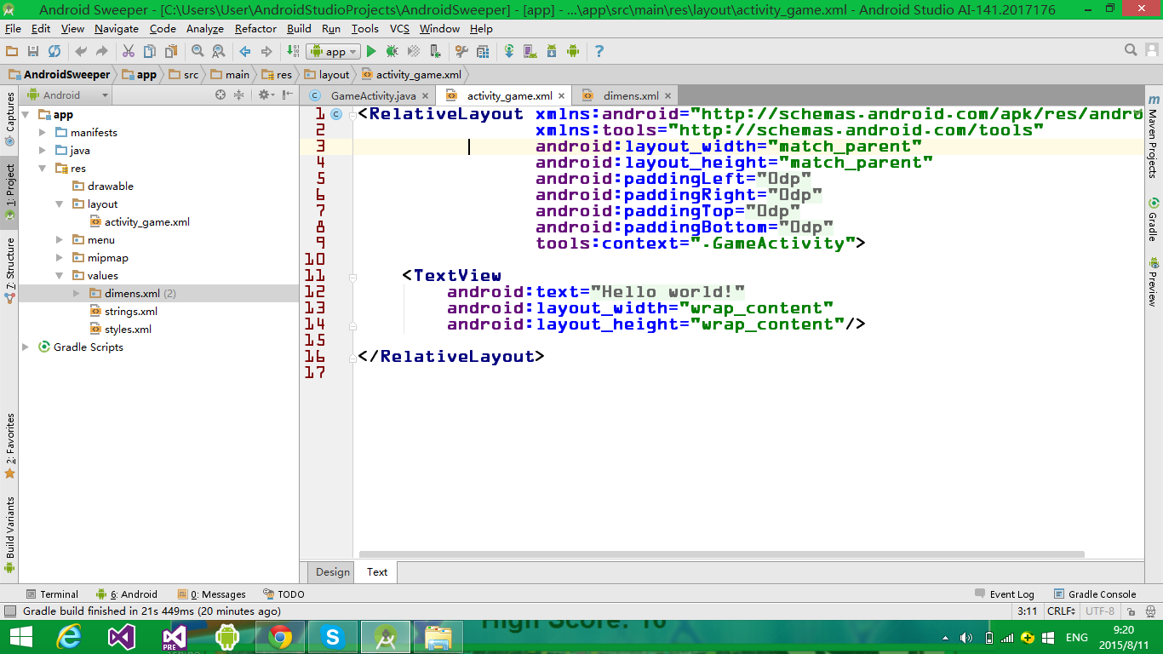Hide the project panel icon
Viewport: 1163px width, 654px height.
click(288, 95)
